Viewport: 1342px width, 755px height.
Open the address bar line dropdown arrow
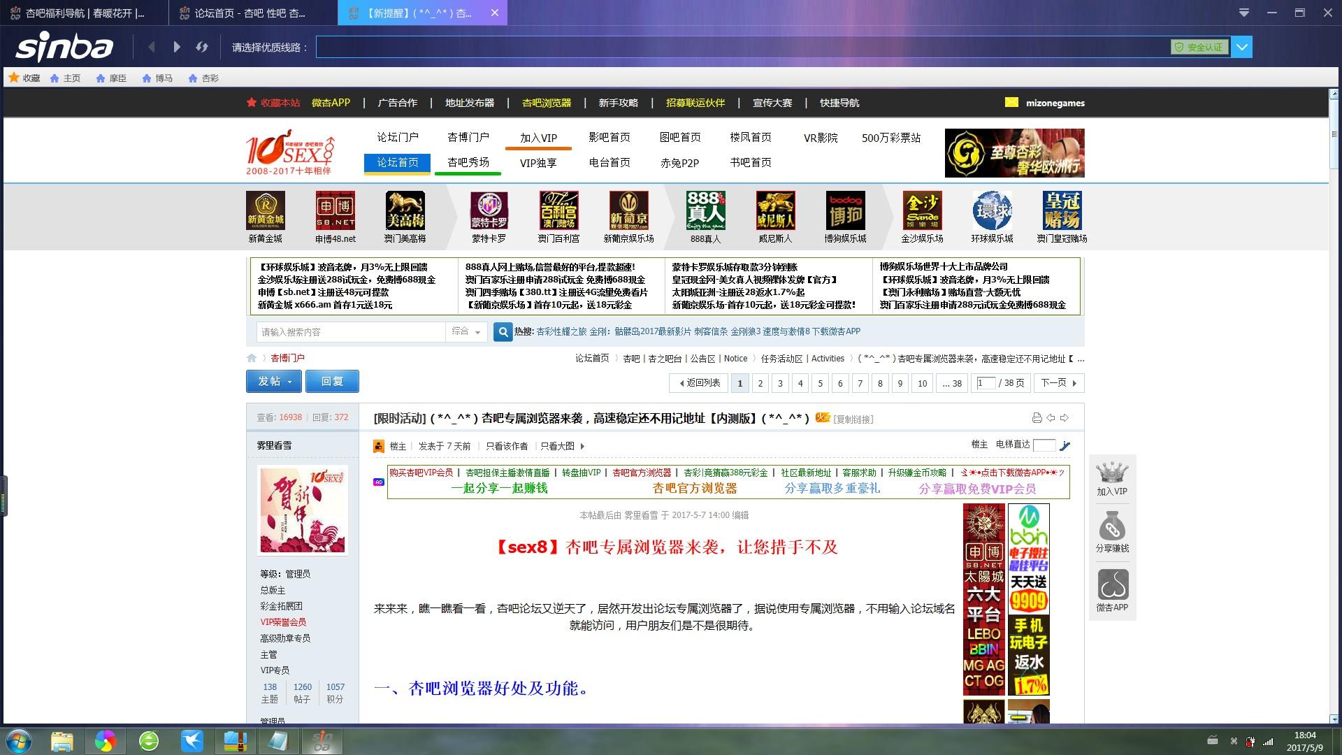pyautogui.click(x=1242, y=47)
